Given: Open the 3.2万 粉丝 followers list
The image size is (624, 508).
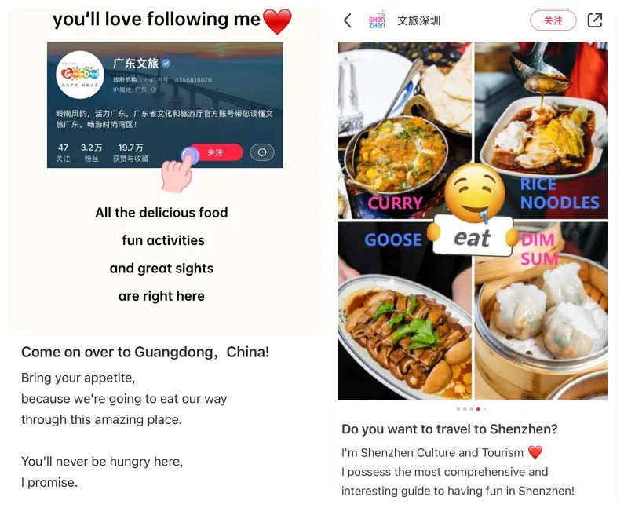Looking at the screenshot, I should (92, 153).
